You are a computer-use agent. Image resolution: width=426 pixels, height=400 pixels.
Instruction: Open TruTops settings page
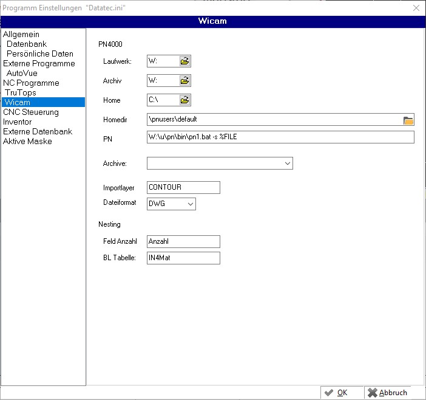click(x=21, y=93)
